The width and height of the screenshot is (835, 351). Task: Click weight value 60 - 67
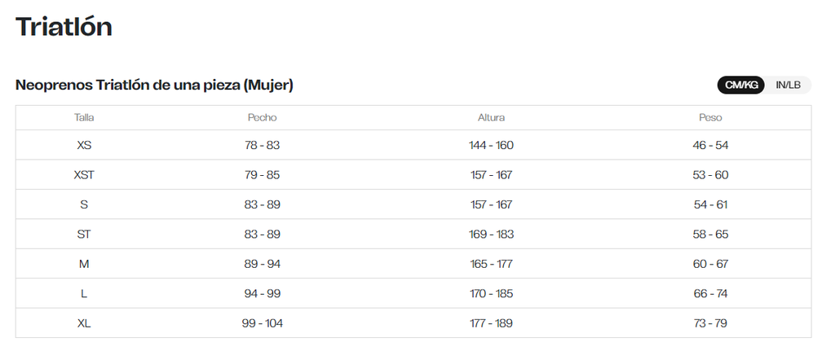click(710, 264)
